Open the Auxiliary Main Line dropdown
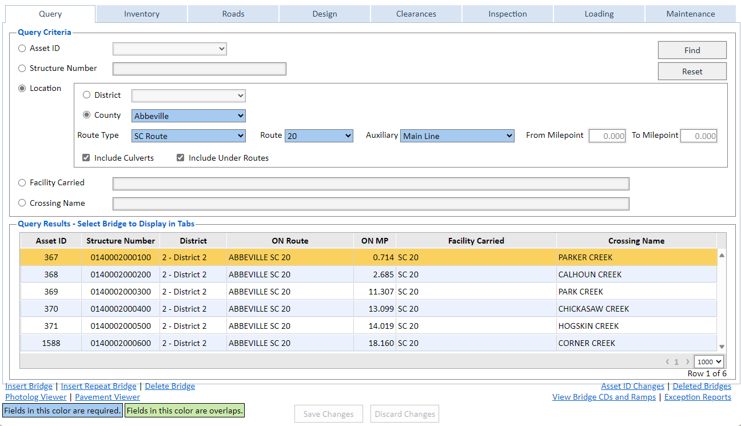The width and height of the screenshot is (741, 426). coord(457,136)
